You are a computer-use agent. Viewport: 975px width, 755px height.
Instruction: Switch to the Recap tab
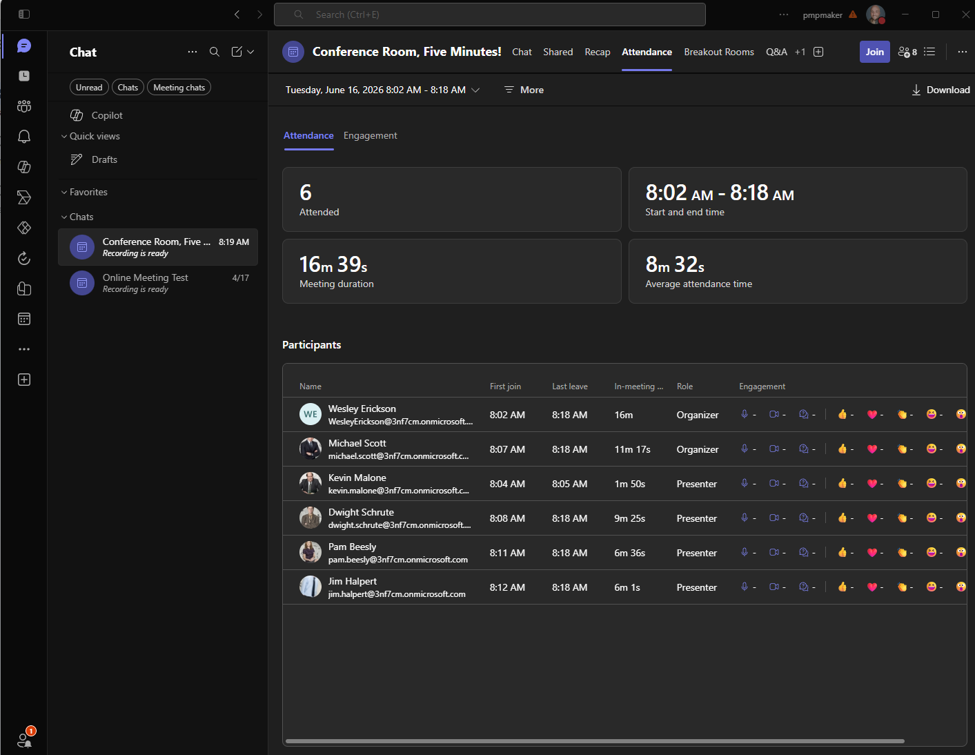598,52
